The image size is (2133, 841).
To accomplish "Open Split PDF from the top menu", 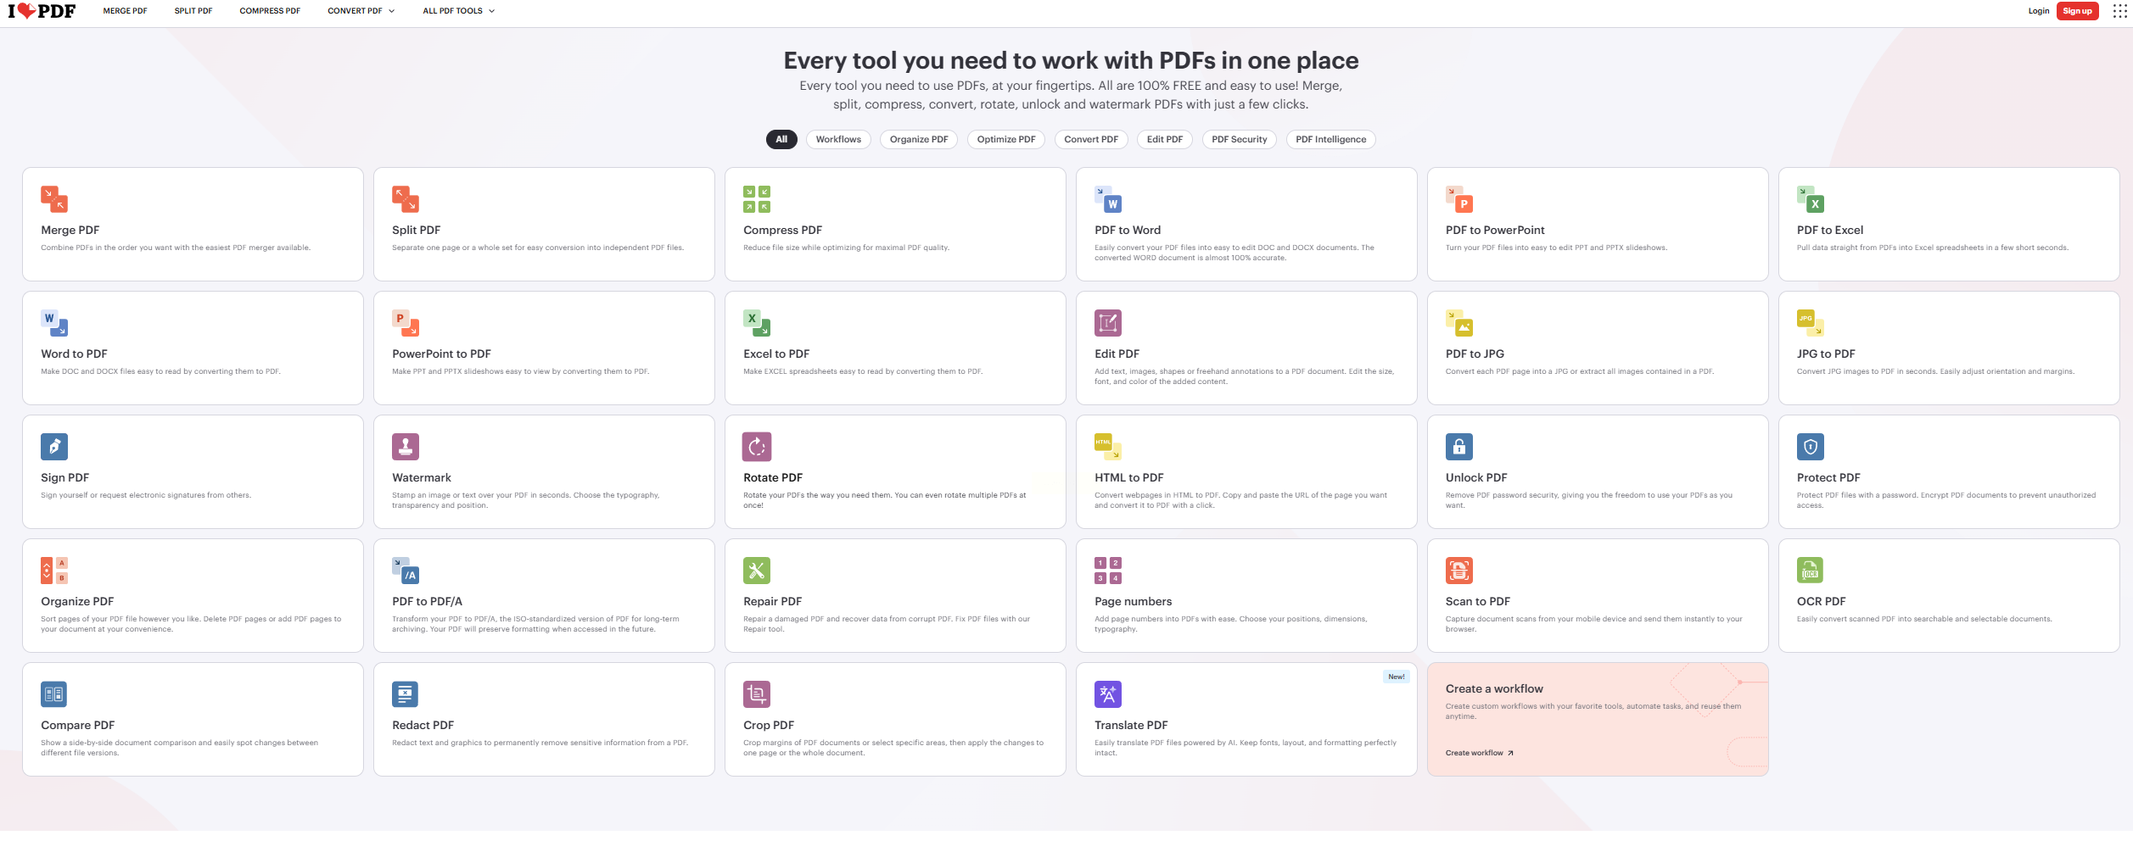I will 193,11.
